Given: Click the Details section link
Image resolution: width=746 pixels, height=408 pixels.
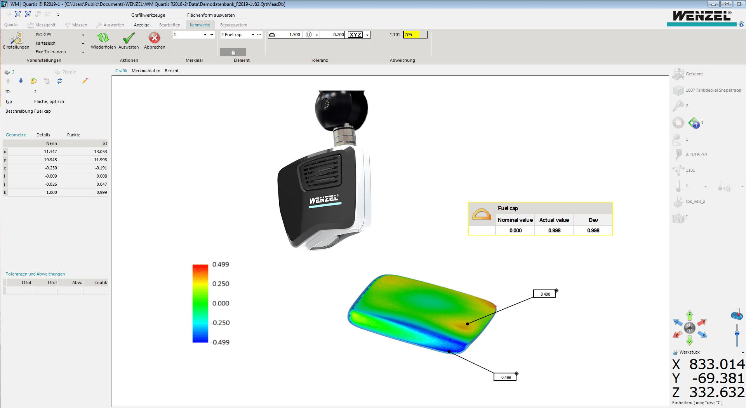Looking at the screenshot, I should click(x=43, y=135).
